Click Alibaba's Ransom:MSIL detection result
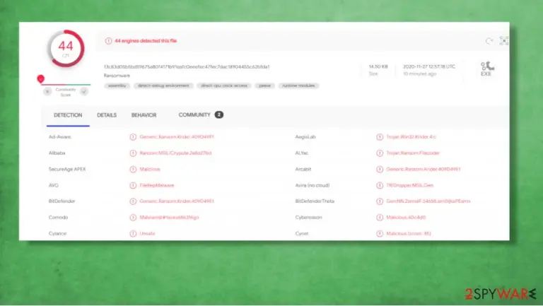 coord(175,153)
